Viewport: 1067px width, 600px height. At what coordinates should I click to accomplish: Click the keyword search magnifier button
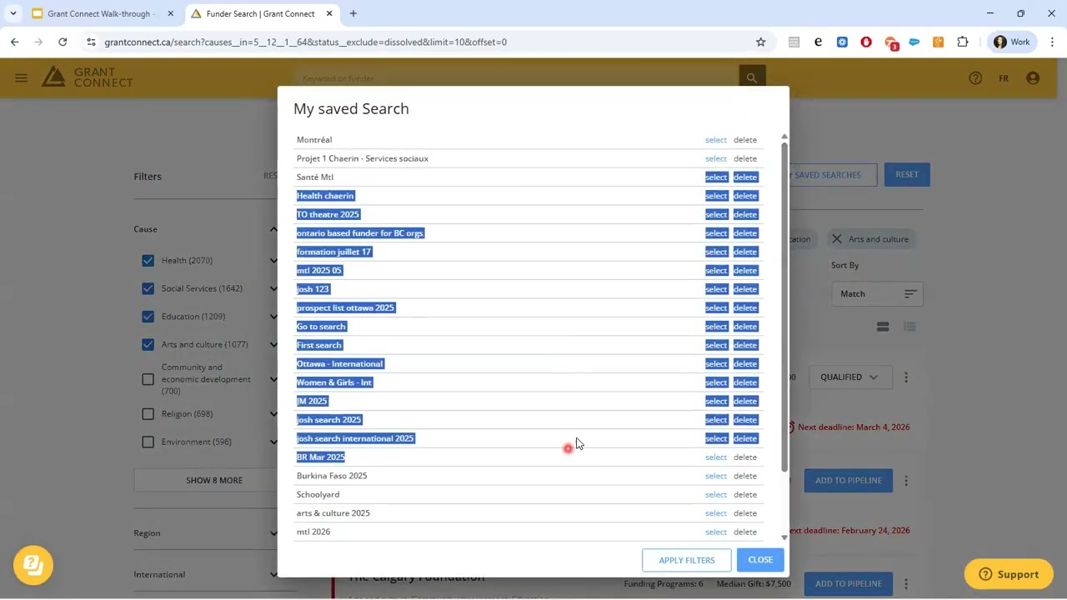(x=752, y=77)
